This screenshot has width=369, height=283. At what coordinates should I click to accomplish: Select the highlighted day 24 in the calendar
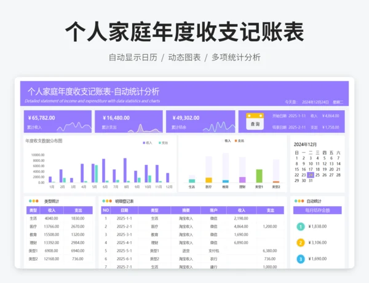[311, 175]
